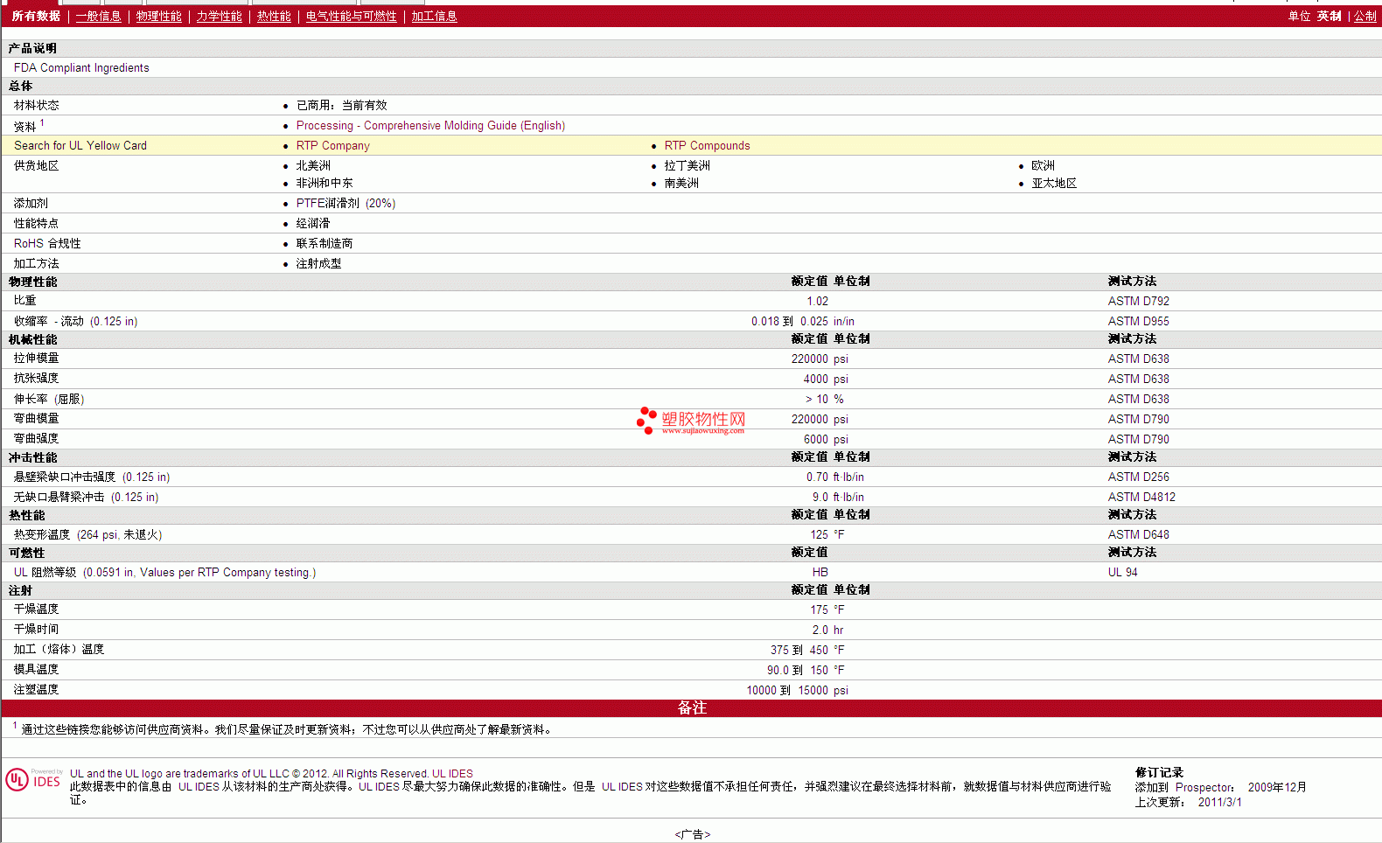Click ASTM D256 test method
Viewport: 1382px width, 843px height.
[x=1138, y=477]
